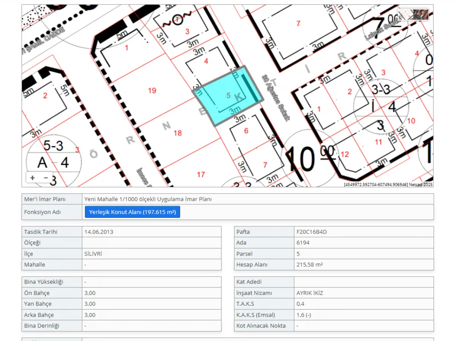Viewport: 456px width, 341px height.
Task: Switch basemap using the layer thumbnail
Action: click(413, 14)
